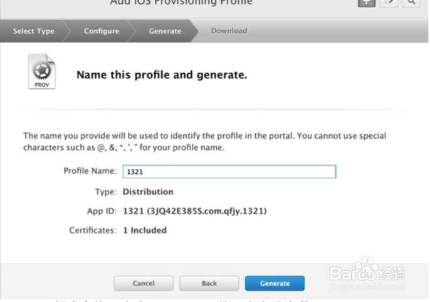The width and height of the screenshot is (430, 302).
Task: Click the Certificates label
Action: (x=93, y=230)
